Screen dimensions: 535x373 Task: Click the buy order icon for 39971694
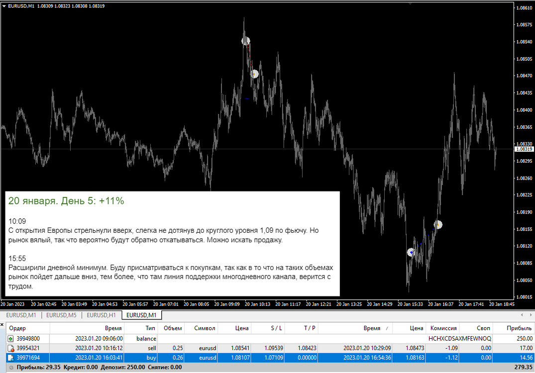pyautogui.click(x=10, y=358)
